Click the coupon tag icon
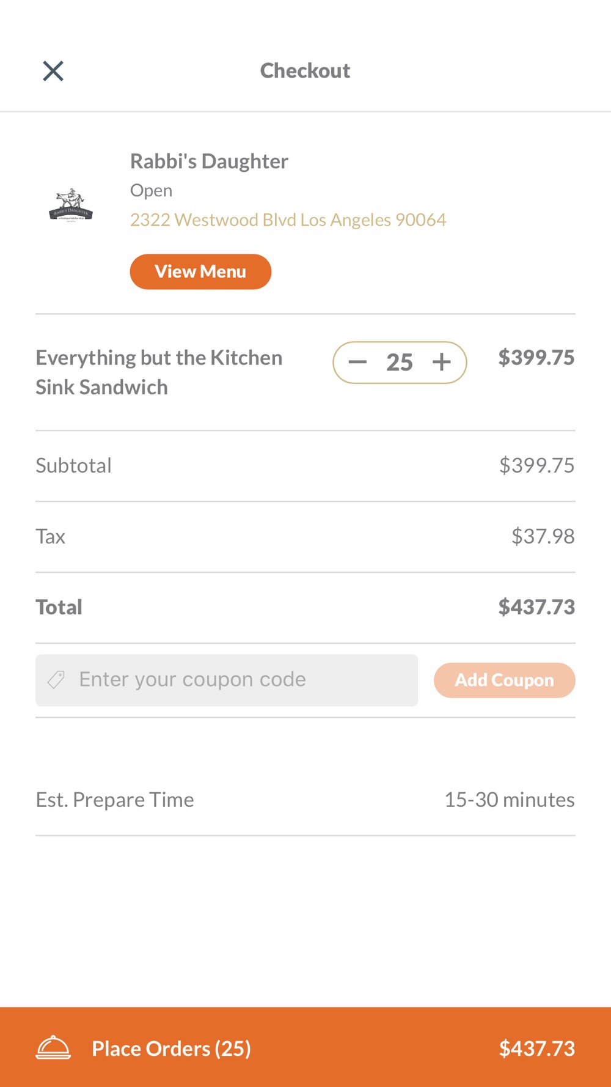 [x=56, y=680]
